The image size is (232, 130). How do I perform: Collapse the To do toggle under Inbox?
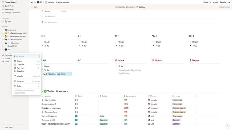pyautogui.click(x=116, y=66)
